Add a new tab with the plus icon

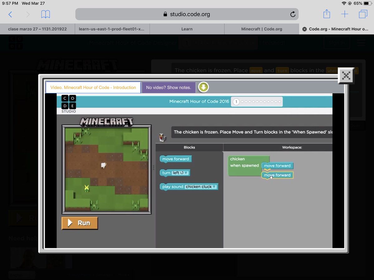pos(345,14)
